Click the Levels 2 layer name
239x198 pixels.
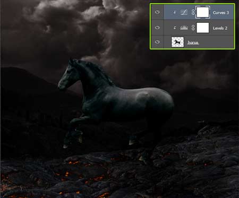(220, 28)
